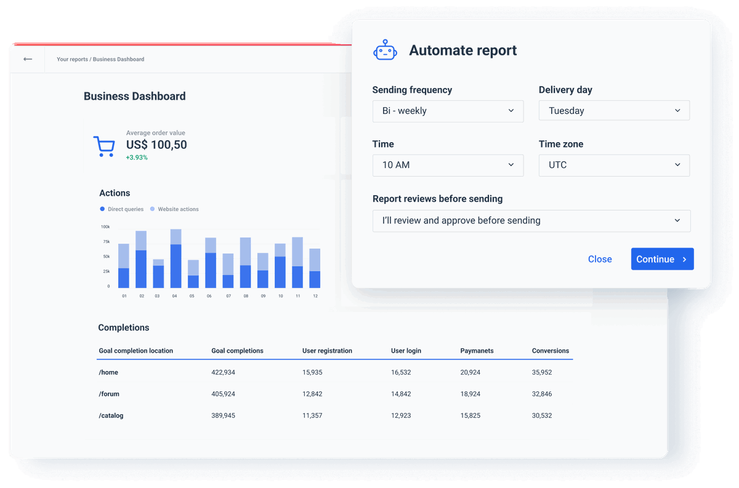Screen dimensions: 739x488
Task: Click the Close link in the modal
Action: click(600, 259)
